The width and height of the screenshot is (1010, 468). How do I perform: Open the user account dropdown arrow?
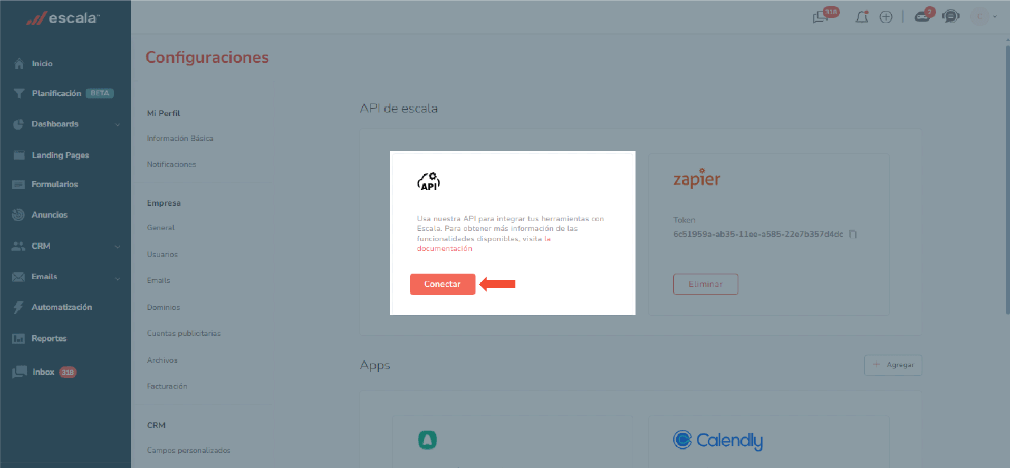point(995,17)
